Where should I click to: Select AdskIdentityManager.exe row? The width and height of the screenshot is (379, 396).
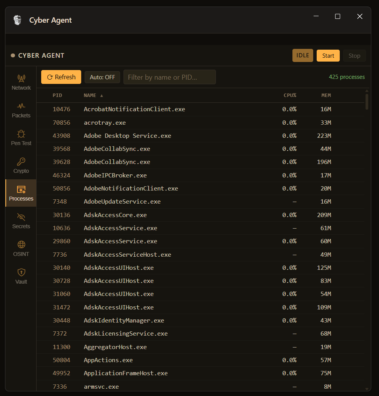point(200,321)
